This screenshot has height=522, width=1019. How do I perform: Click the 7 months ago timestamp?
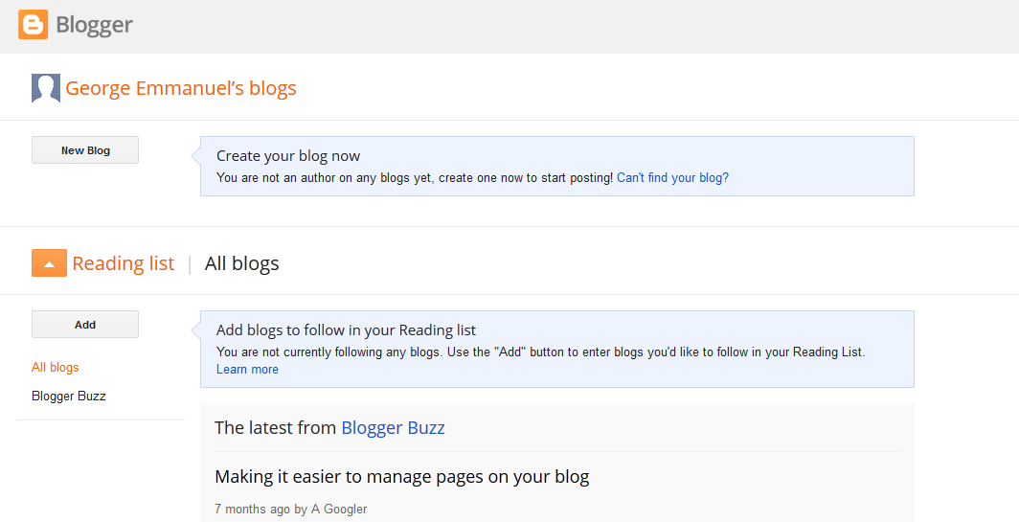click(x=252, y=510)
